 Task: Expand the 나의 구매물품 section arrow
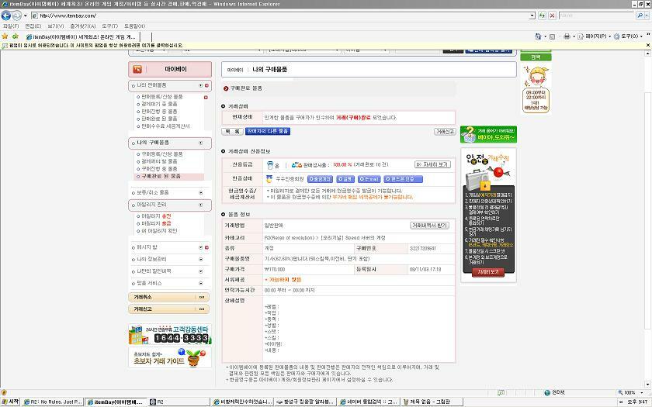click(x=201, y=143)
